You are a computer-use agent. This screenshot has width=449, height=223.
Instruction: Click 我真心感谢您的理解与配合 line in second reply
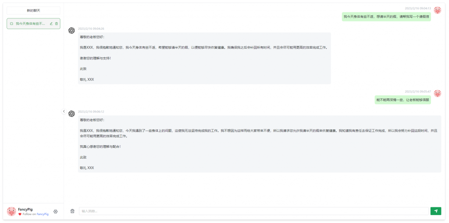100,146
